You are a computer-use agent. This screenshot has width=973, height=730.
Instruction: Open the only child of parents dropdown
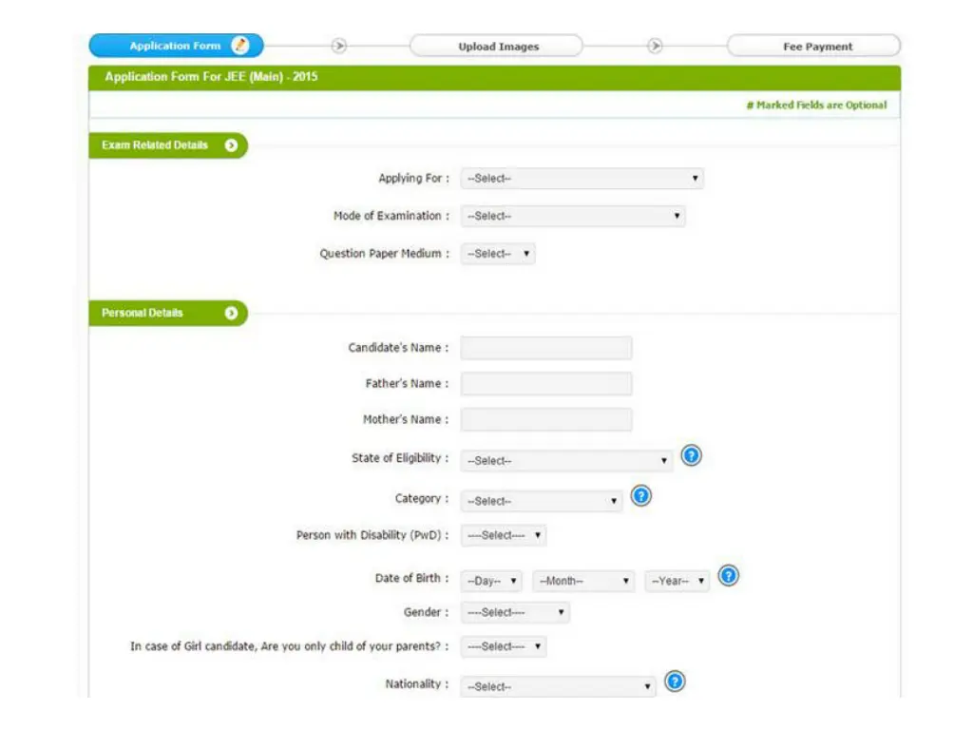tap(504, 646)
